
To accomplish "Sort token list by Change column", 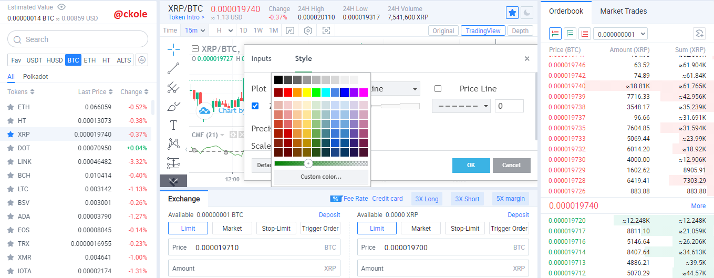I will click(x=134, y=92).
